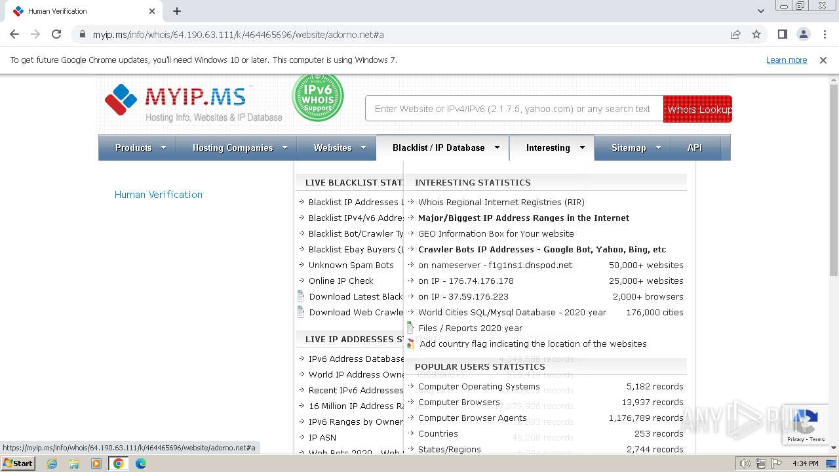Click Learn more link

787,60
